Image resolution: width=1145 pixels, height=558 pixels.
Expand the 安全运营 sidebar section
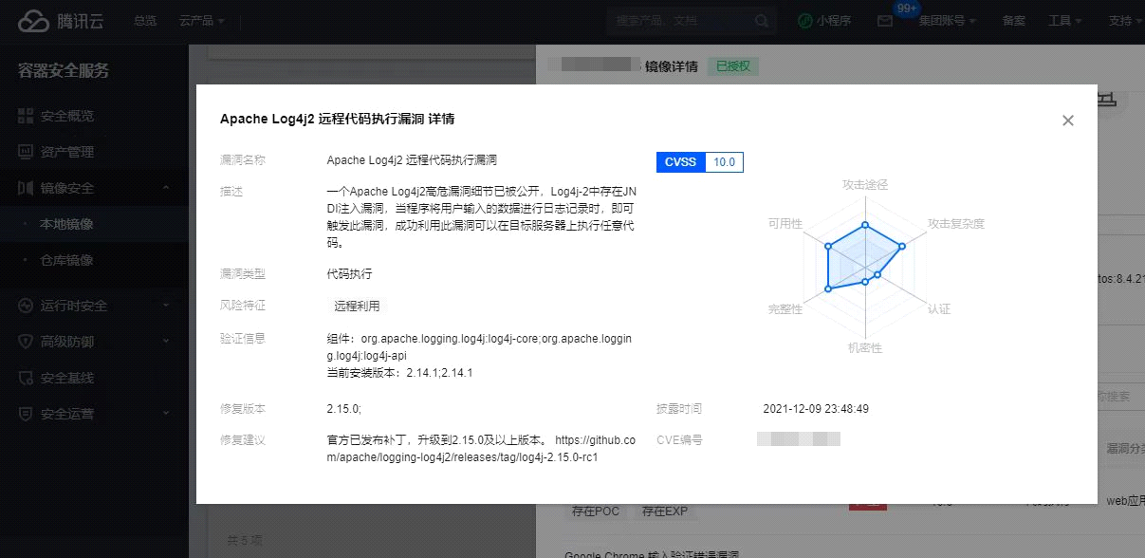coord(166,414)
